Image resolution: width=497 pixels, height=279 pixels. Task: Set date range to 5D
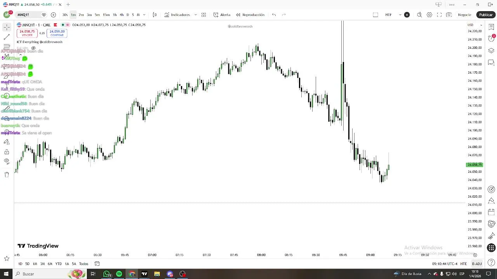27,264
